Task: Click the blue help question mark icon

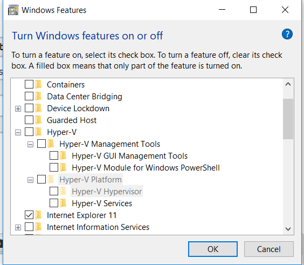Action: pyautogui.click(x=287, y=34)
